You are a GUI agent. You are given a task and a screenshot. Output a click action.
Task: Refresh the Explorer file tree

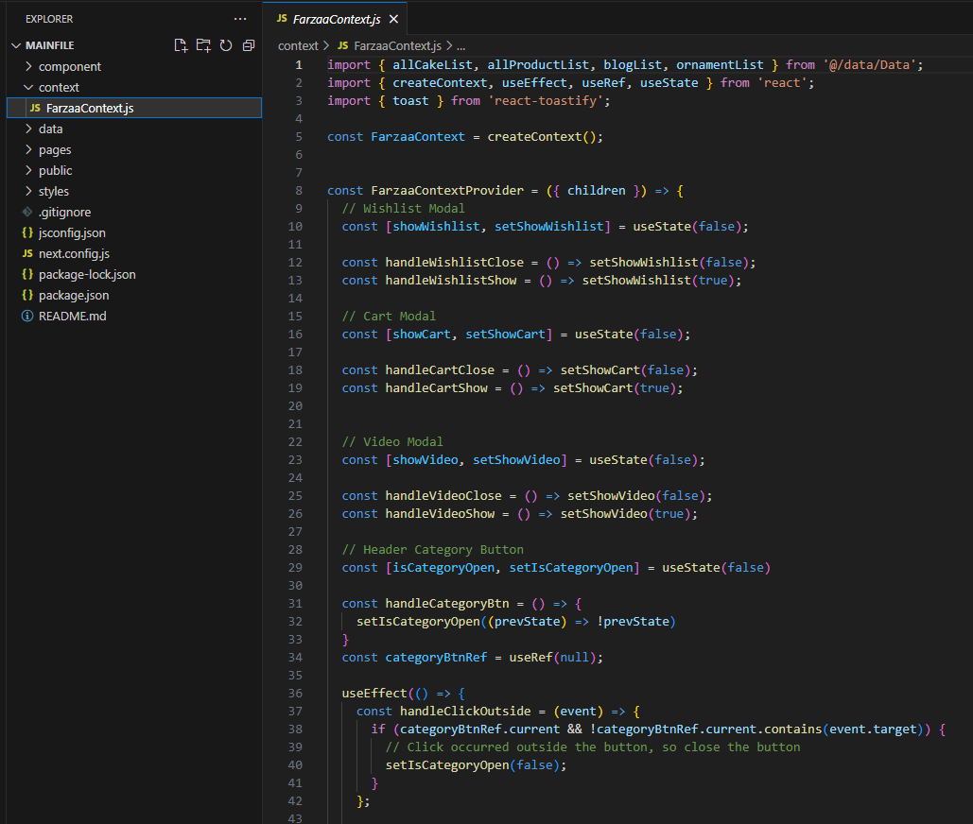(x=226, y=45)
